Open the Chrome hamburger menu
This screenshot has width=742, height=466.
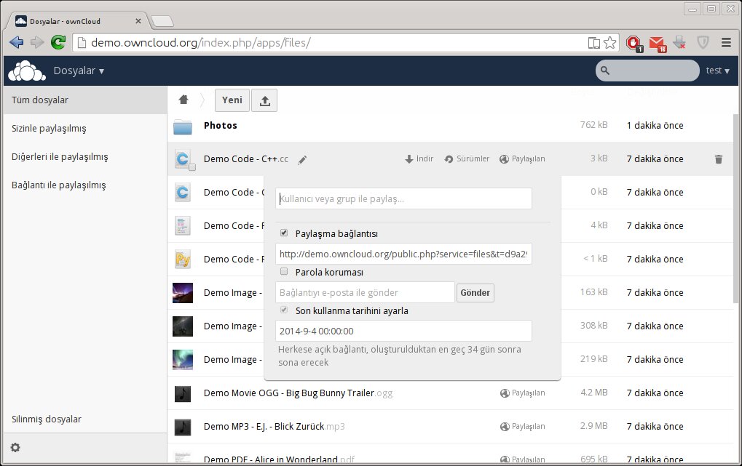click(727, 43)
